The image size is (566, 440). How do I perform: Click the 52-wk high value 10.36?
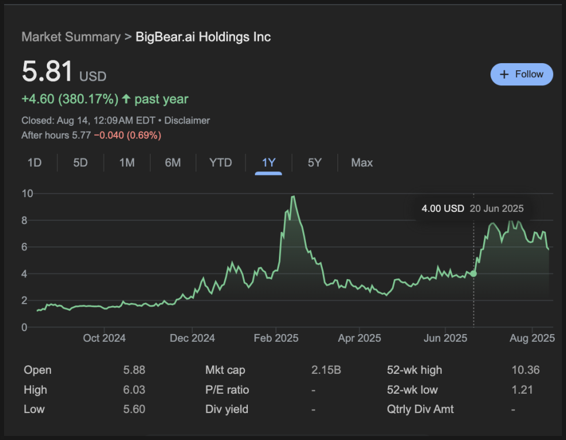point(526,370)
